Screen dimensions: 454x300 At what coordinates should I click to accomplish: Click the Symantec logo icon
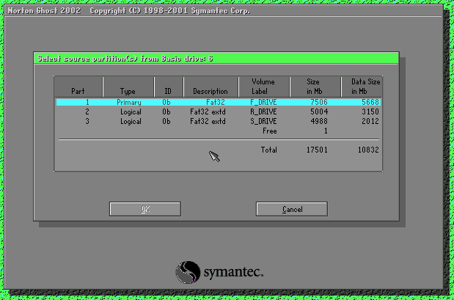coord(188,271)
